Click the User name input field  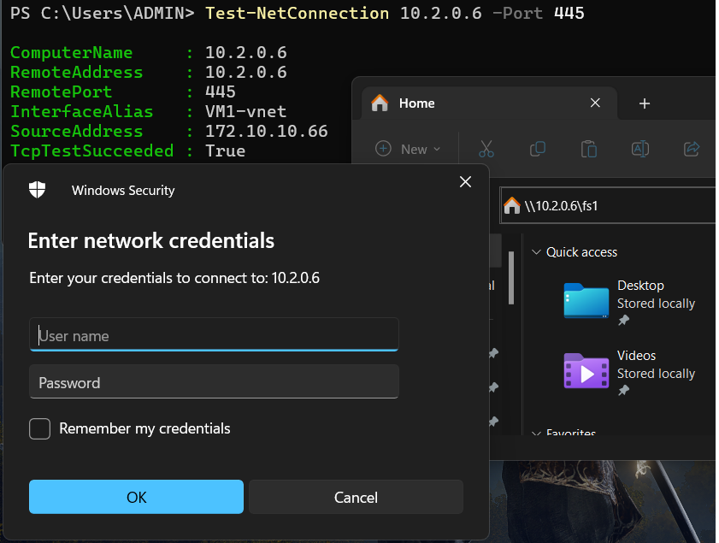(x=213, y=335)
